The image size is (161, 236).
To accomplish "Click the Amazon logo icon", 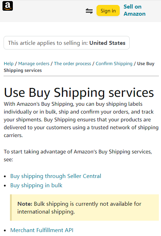I will [7, 6].
